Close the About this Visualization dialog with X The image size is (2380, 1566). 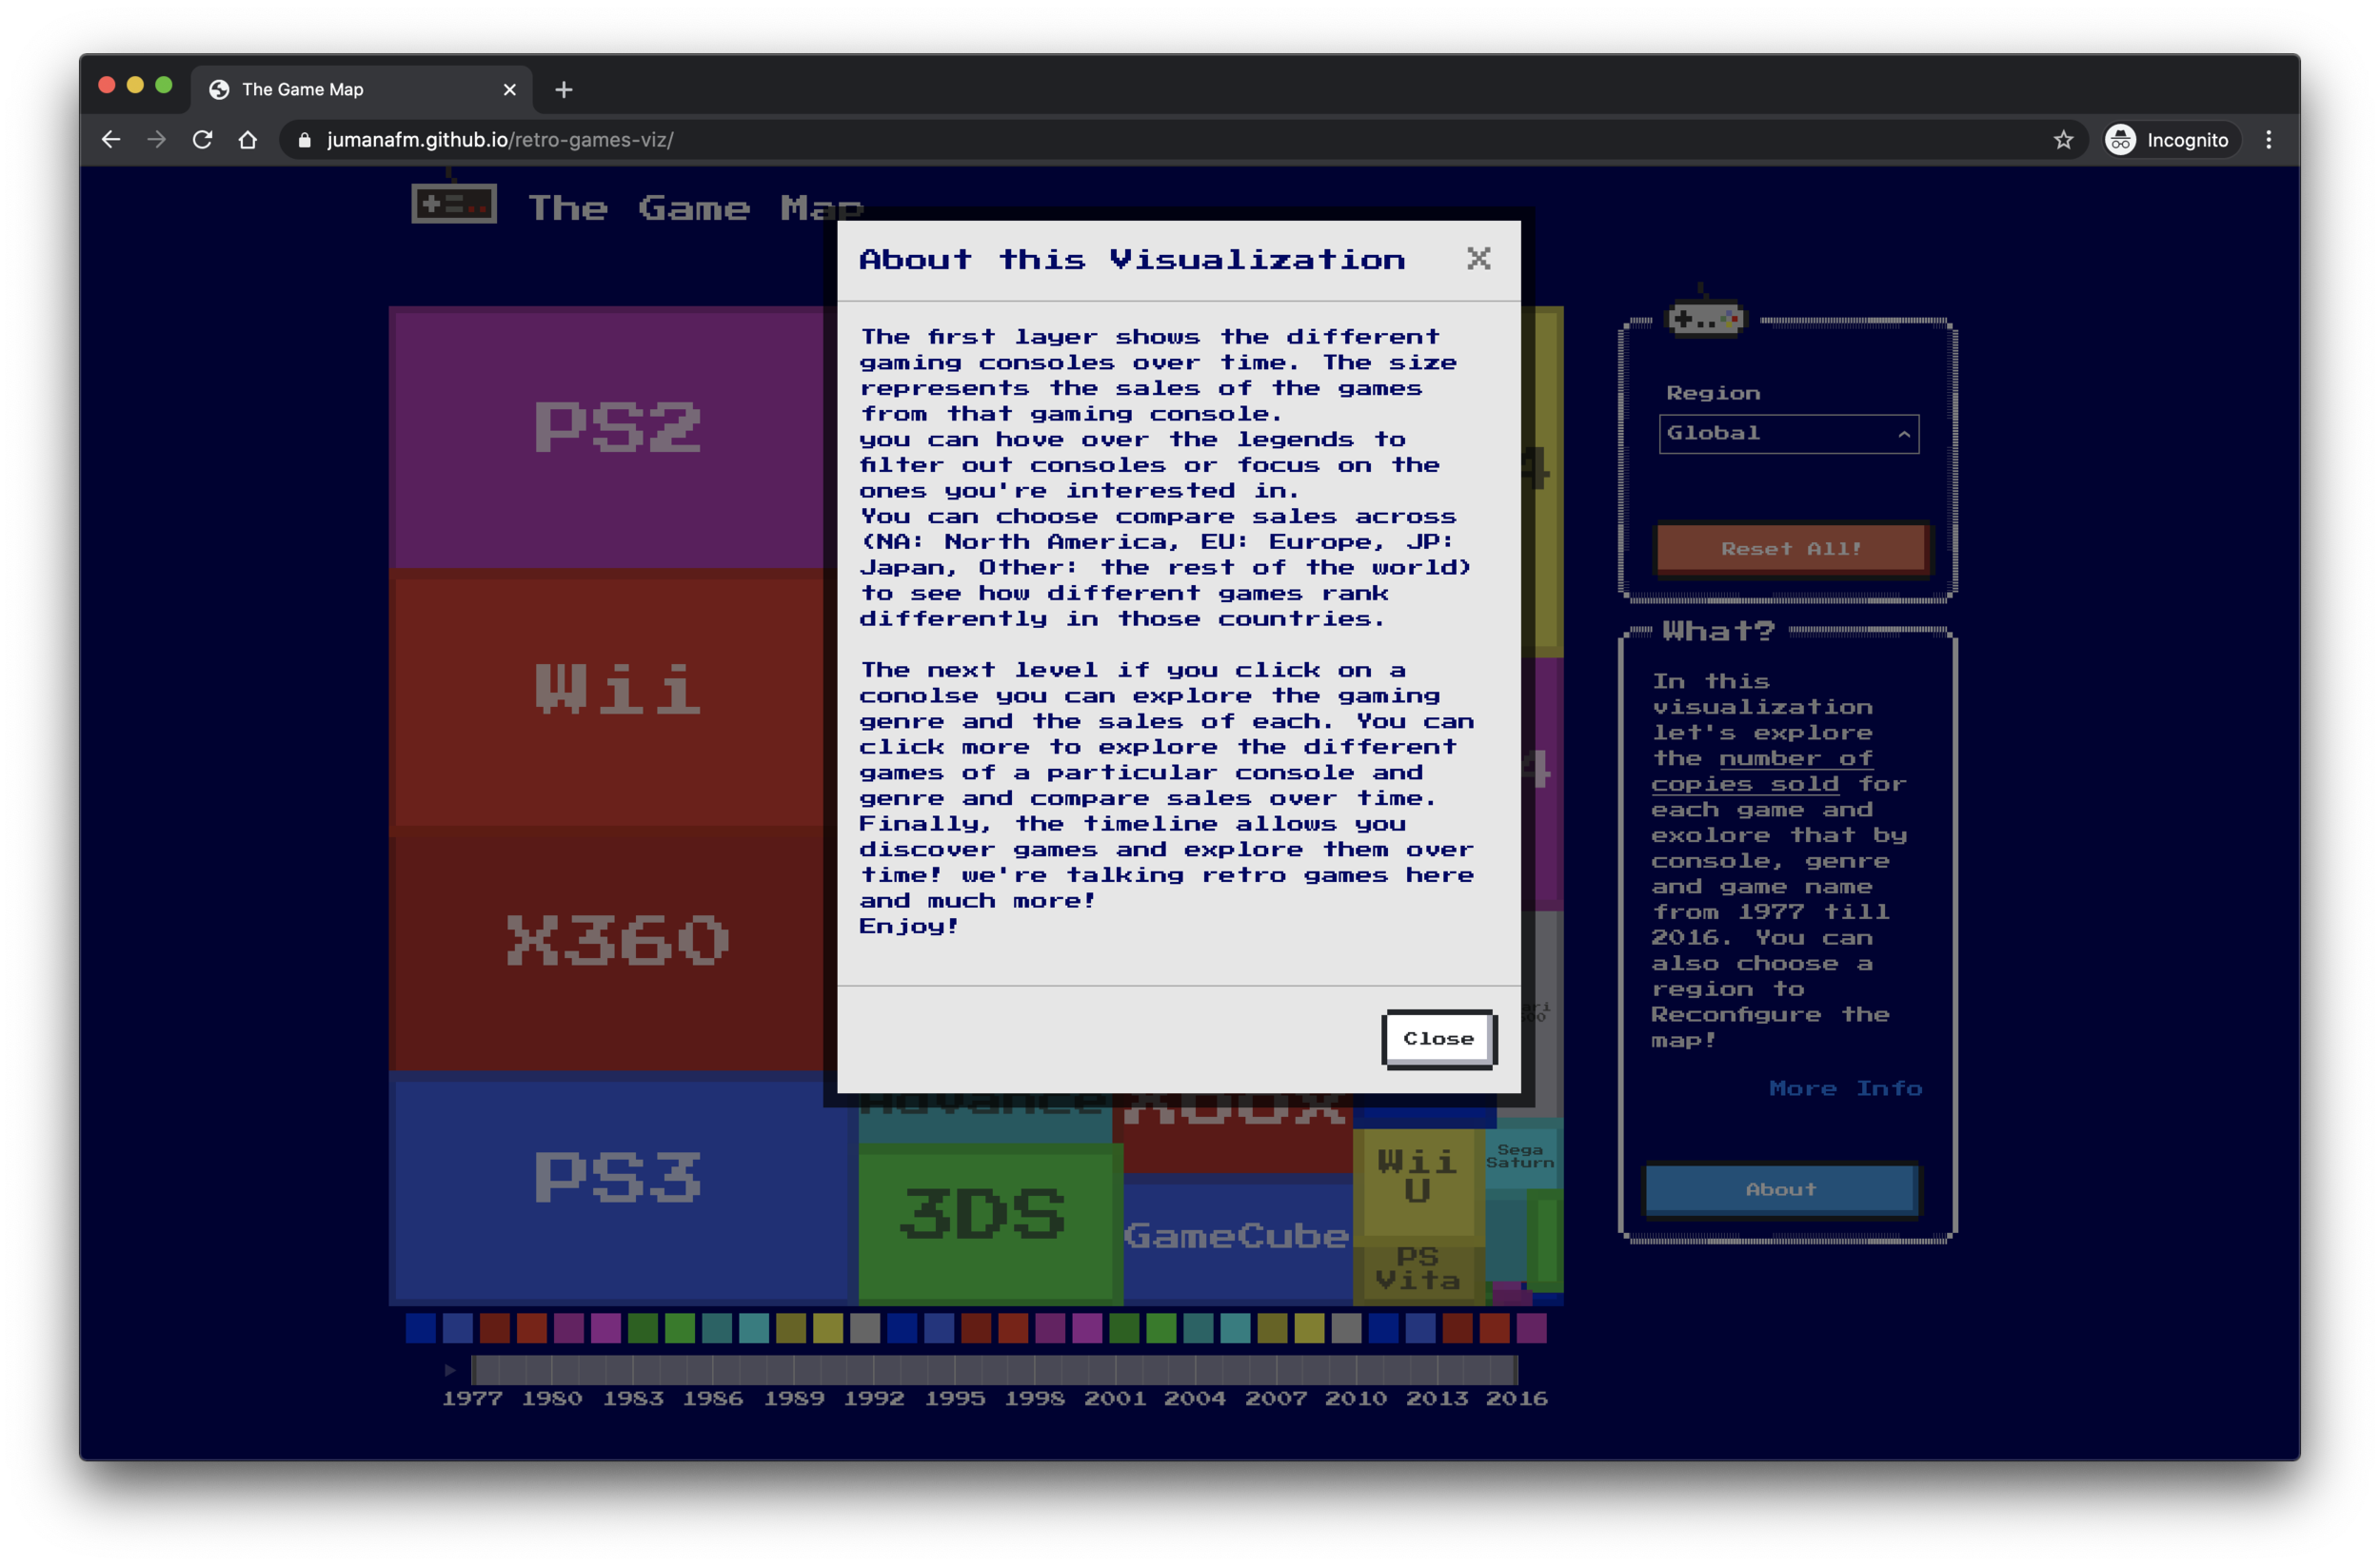1478,259
